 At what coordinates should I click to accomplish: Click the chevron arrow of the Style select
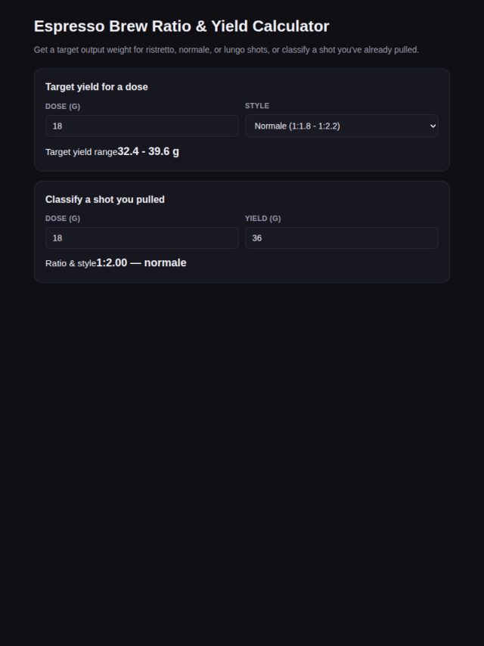[x=433, y=126]
